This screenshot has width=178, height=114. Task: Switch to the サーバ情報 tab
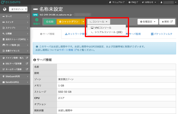coord(47,34)
